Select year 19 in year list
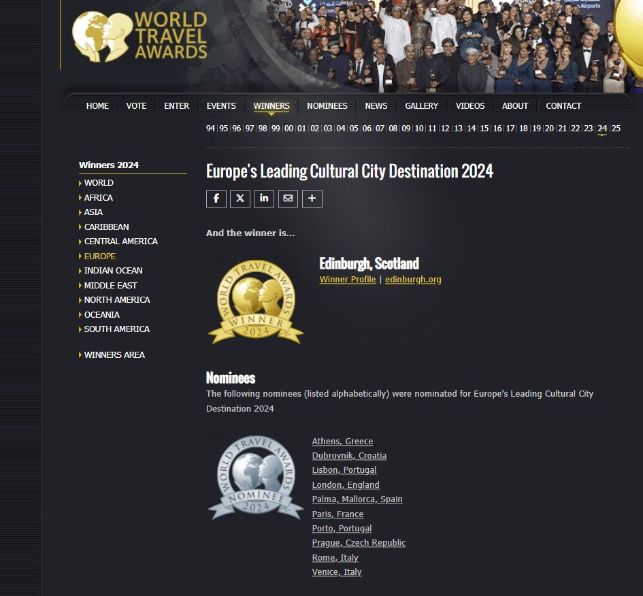 [536, 129]
